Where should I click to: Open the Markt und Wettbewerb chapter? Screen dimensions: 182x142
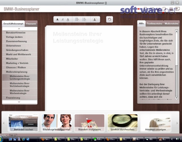click(20, 54)
